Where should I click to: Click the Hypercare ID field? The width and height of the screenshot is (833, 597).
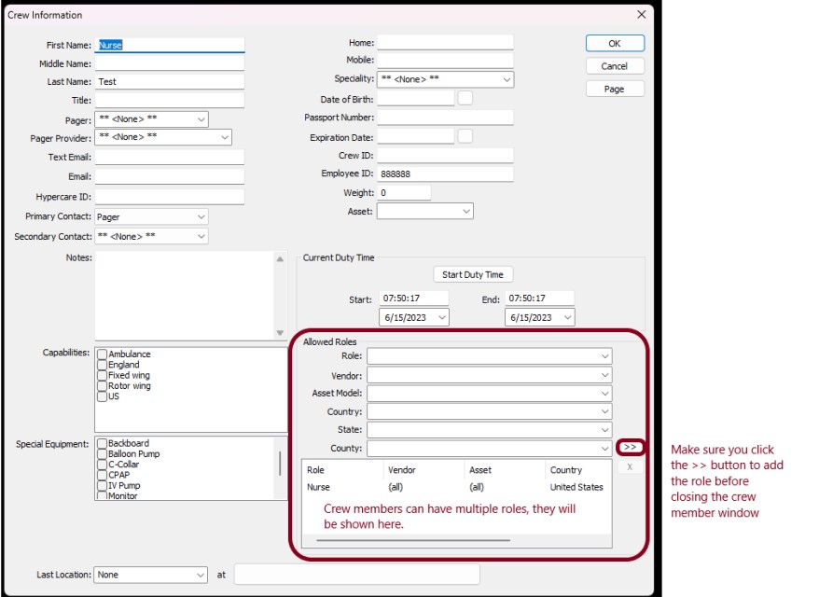click(x=170, y=197)
